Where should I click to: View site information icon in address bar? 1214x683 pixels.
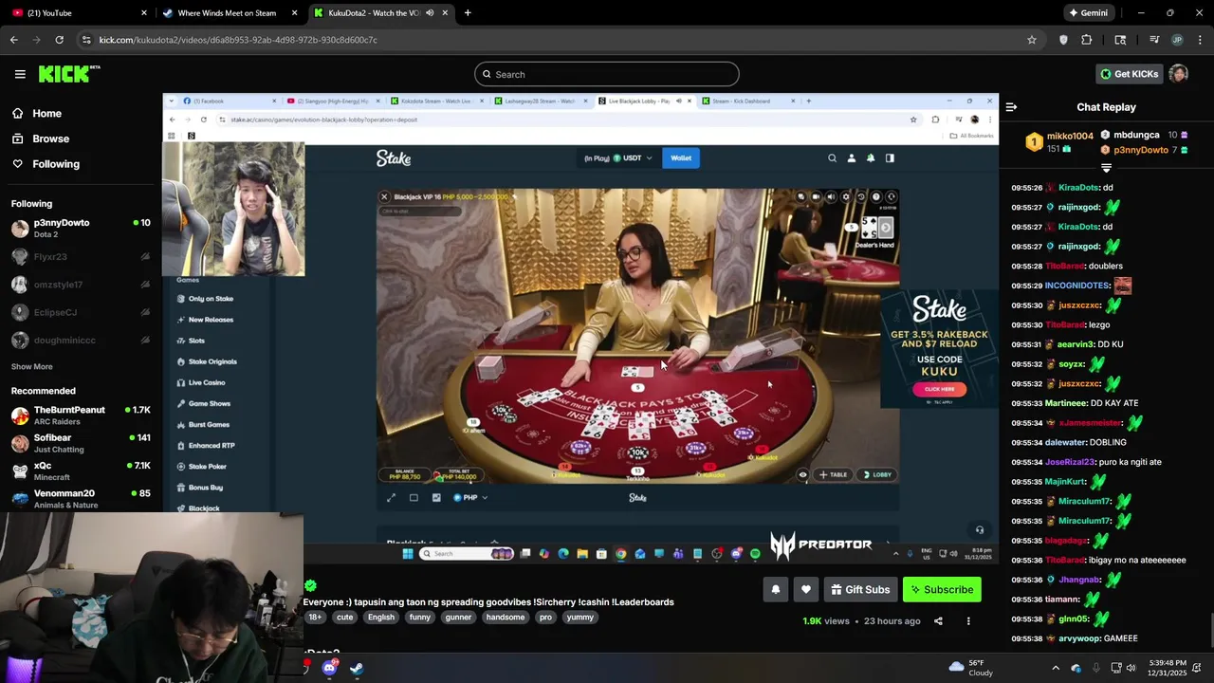coord(86,40)
